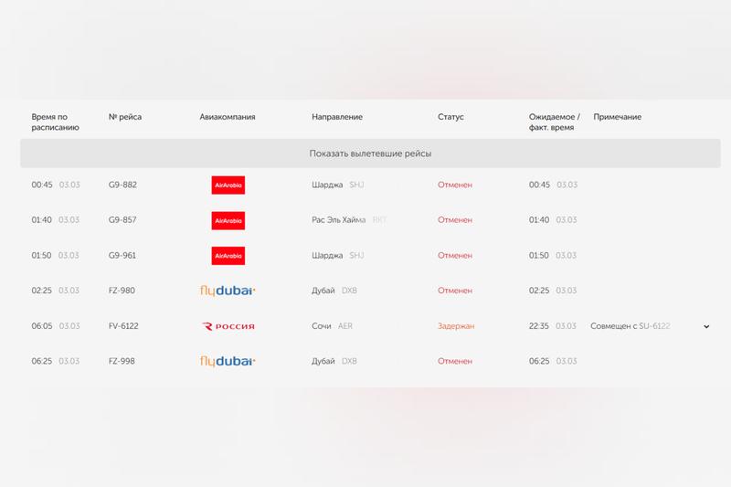Click flydubai logo for flight FZ-980

[228, 291]
